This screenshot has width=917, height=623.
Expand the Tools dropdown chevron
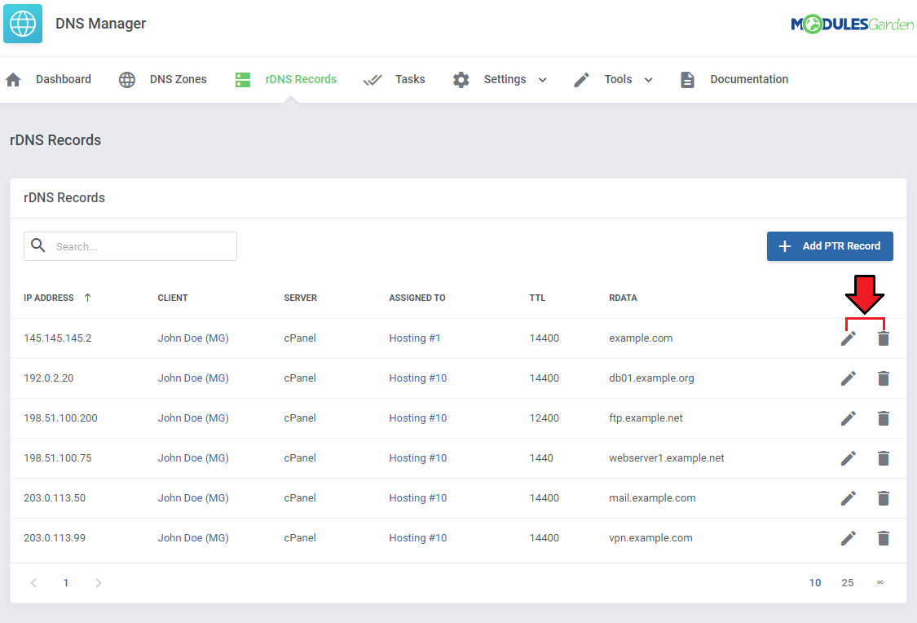[x=649, y=80]
